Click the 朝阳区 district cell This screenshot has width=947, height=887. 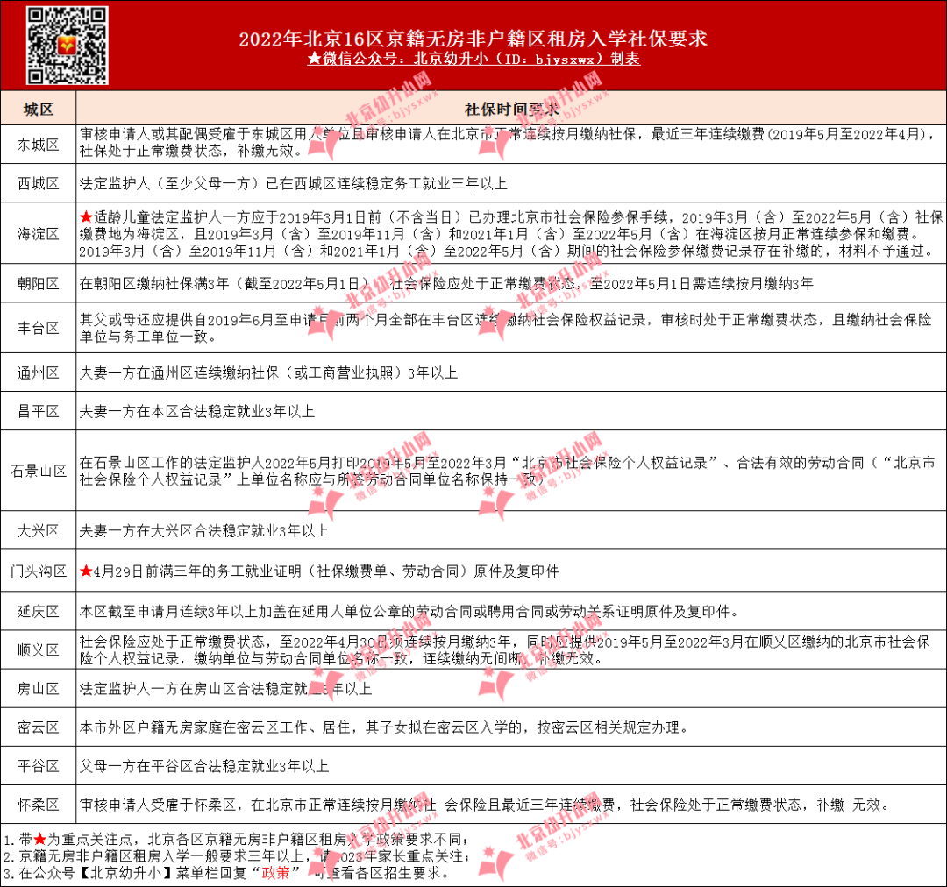[x=39, y=283]
